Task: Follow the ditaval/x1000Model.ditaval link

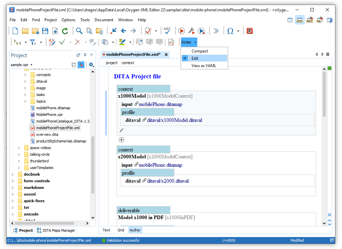Action: point(175,120)
